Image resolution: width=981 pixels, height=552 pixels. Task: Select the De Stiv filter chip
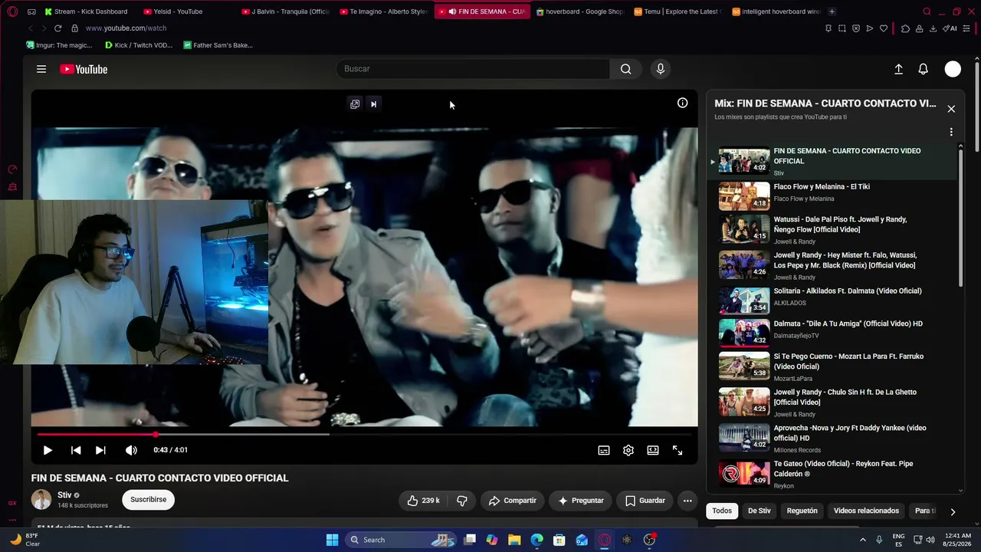pyautogui.click(x=760, y=511)
